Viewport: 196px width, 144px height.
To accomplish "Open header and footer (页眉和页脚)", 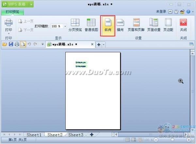I will [136, 25].
